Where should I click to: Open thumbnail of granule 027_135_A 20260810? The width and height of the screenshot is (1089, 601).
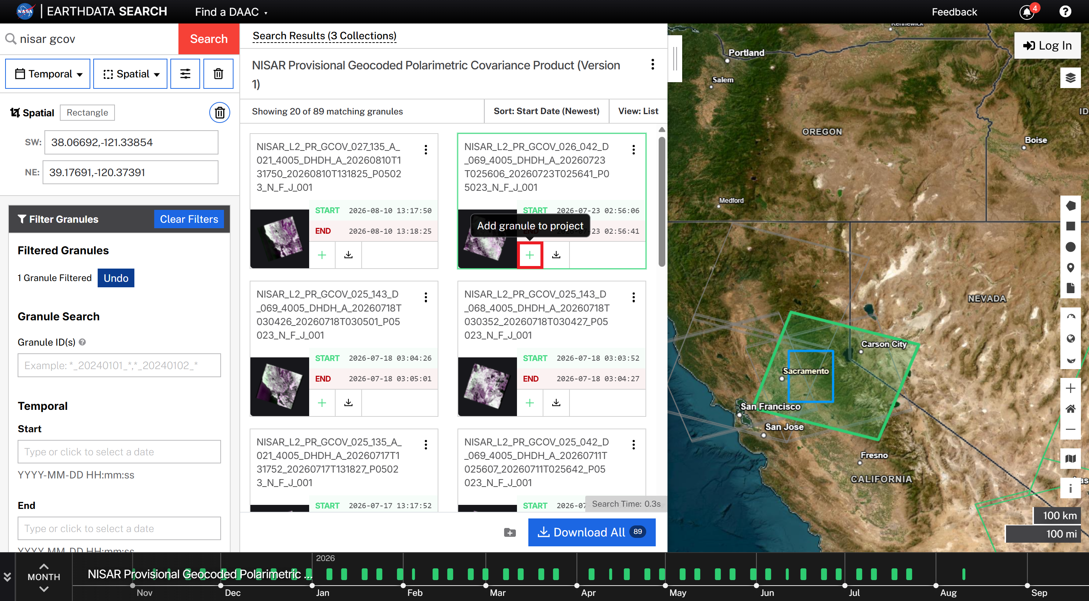coord(280,238)
